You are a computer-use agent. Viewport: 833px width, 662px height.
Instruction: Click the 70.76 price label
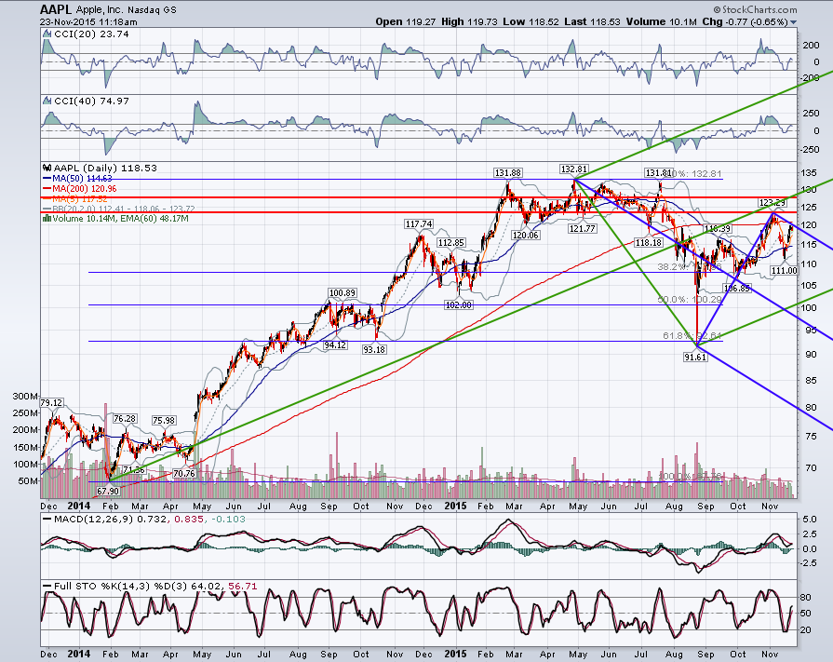[183, 473]
